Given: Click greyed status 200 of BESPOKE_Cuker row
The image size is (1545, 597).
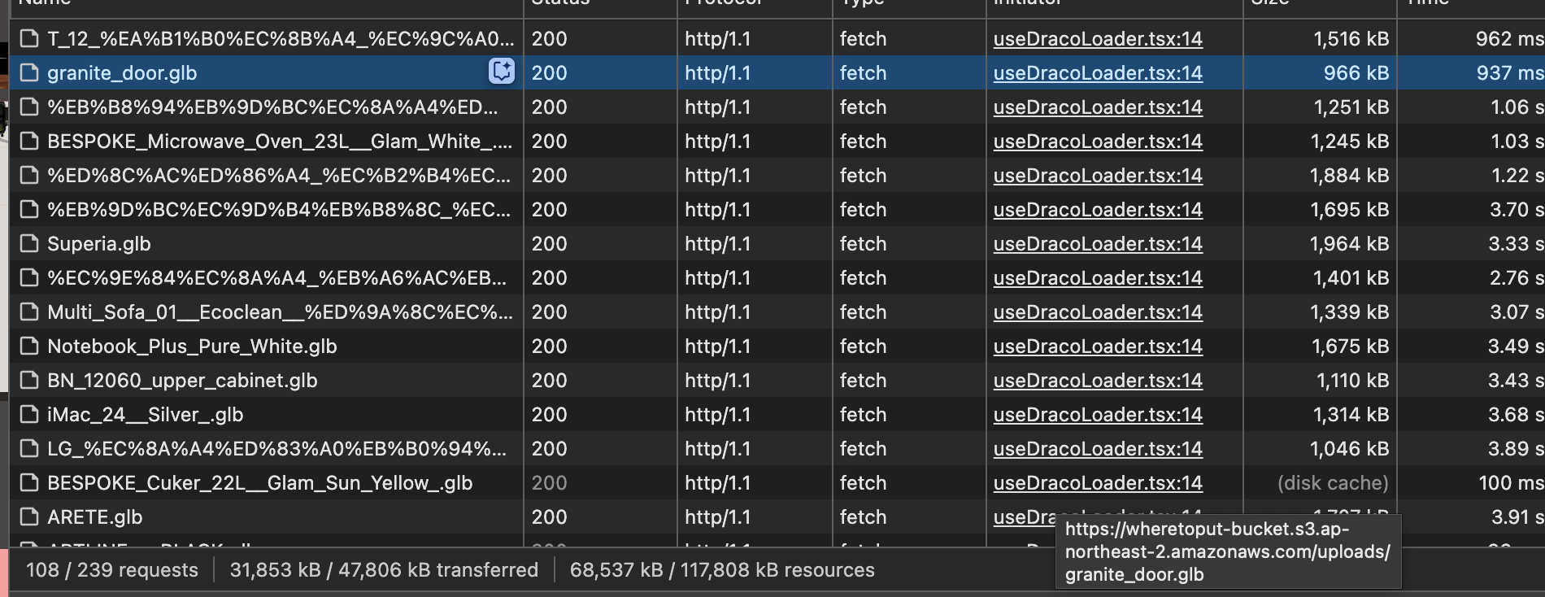Looking at the screenshot, I should click(549, 482).
